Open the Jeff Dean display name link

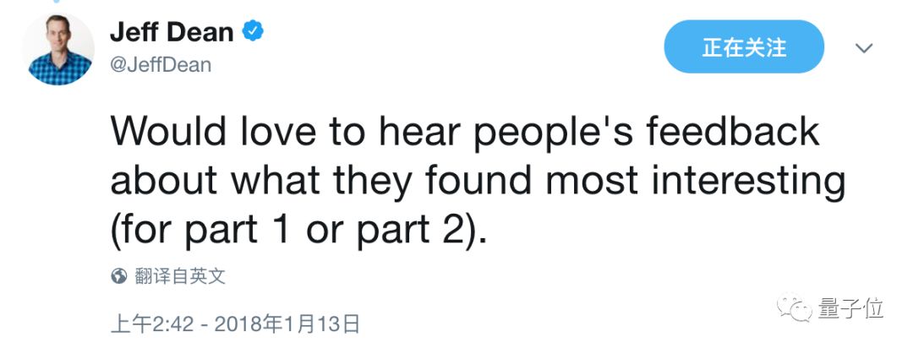pos(171,32)
